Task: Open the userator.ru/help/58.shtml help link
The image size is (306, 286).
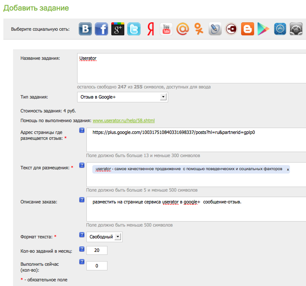Action: 123,120
